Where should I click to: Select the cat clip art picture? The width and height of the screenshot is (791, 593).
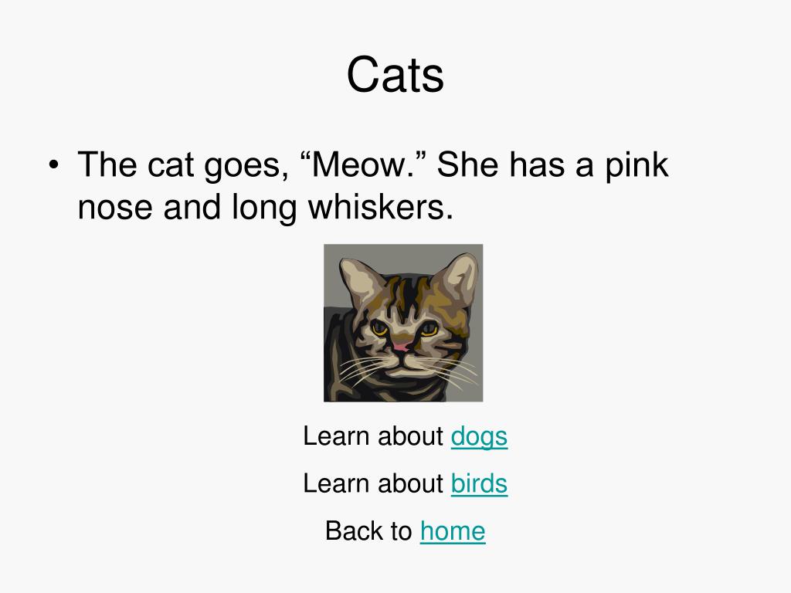click(403, 323)
